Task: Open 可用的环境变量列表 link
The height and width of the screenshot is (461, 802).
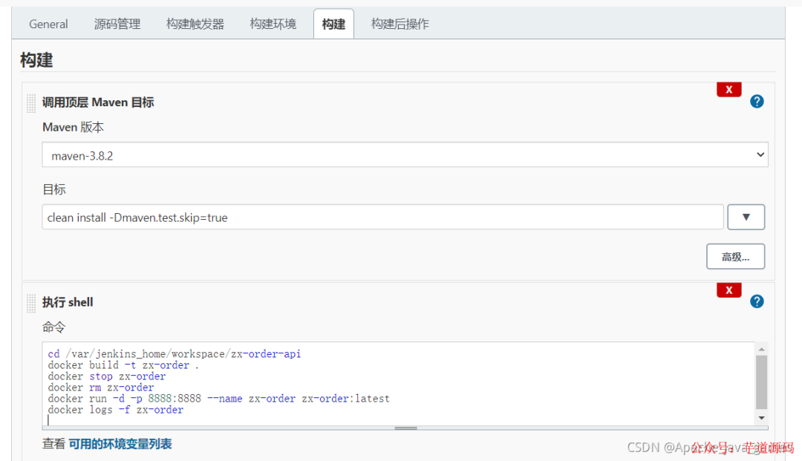Action: [120, 444]
